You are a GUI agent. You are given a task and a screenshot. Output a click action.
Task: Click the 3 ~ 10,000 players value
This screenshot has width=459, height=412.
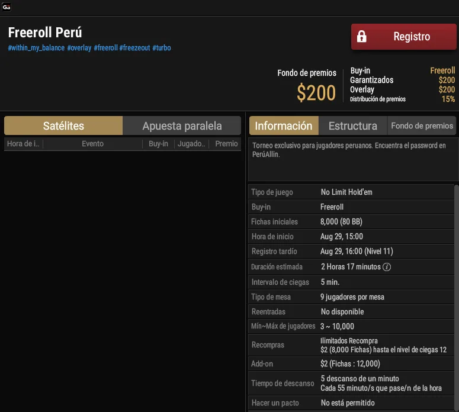click(x=337, y=326)
